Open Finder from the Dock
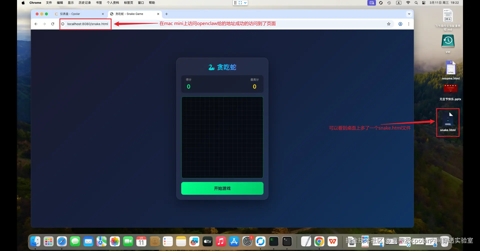The image size is (480, 251). pos(35,241)
